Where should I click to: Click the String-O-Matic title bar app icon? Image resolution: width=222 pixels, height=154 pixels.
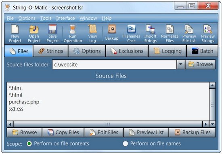coord(7,8)
